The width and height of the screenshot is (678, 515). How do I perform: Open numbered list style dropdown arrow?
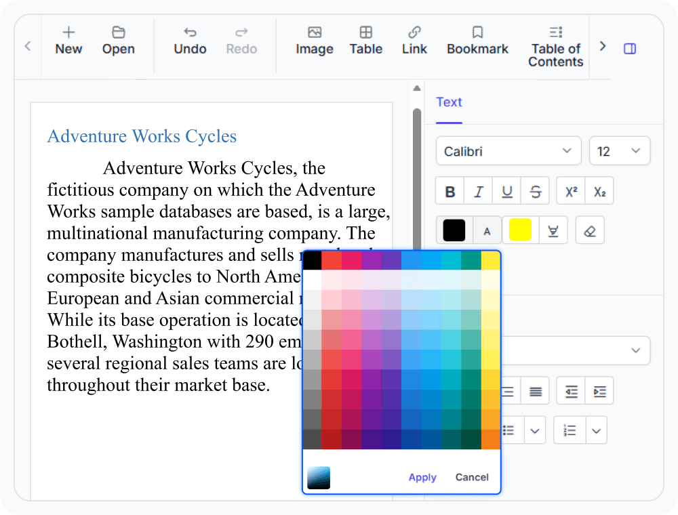[x=596, y=431]
